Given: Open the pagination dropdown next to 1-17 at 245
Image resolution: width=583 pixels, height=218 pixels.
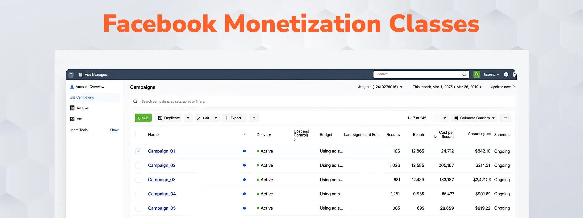Looking at the screenshot, I should click(x=445, y=118).
